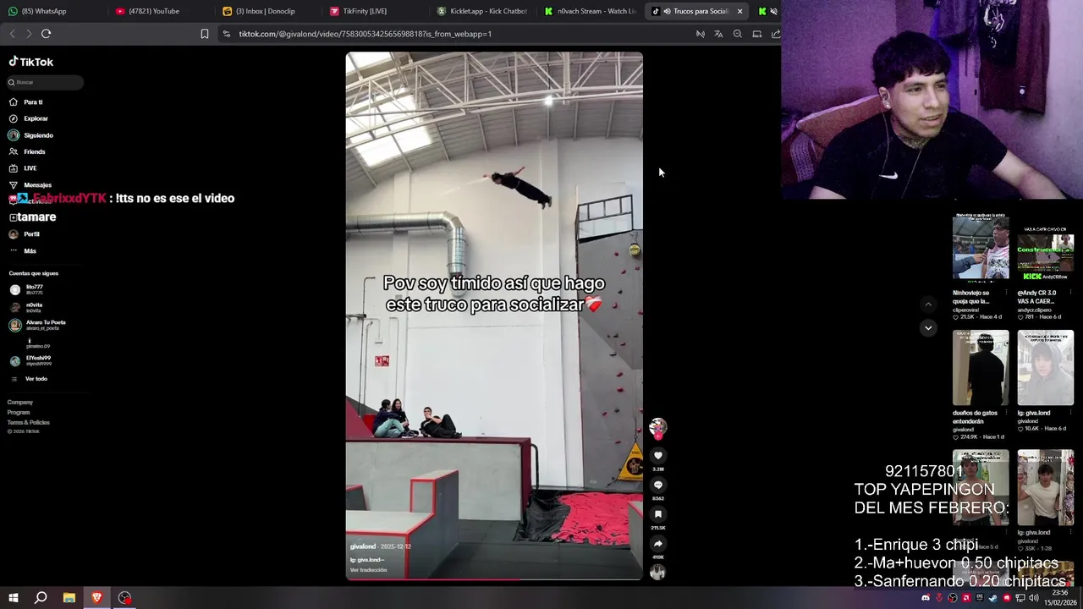The image size is (1083, 609).
Task: Share the video using the arrow icon
Action: pyautogui.click(x=657, y=544)
